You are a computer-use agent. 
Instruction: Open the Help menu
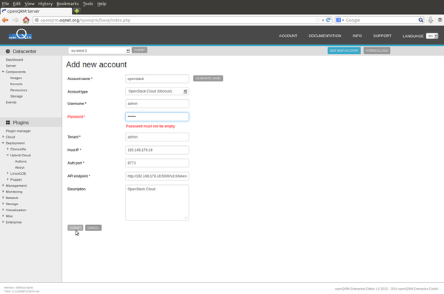[x=101, y=4]
